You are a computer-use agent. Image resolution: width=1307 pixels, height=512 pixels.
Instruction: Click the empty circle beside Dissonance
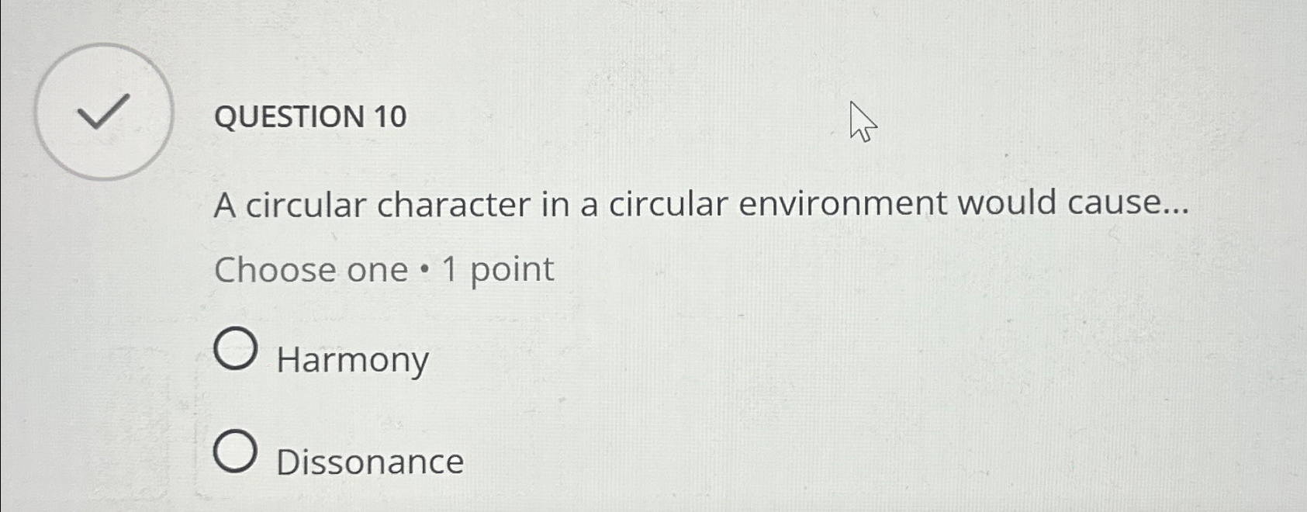(237, 453)
